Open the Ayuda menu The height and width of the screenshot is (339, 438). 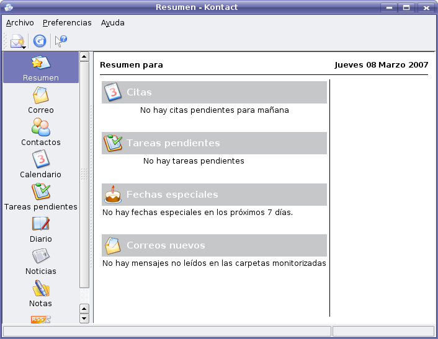point(112,22)
